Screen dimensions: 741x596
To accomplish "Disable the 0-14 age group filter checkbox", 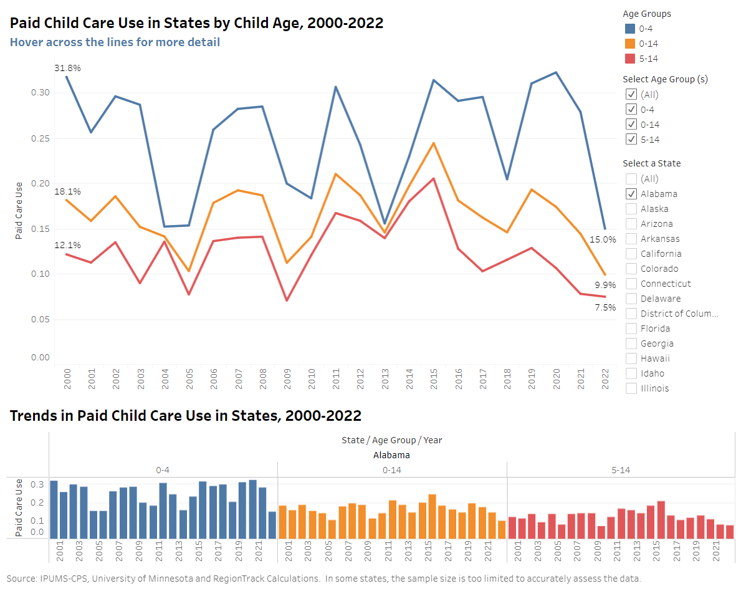I will (631, 125).
